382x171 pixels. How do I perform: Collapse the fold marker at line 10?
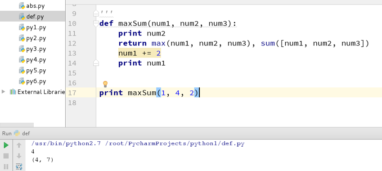click(96, 23)
